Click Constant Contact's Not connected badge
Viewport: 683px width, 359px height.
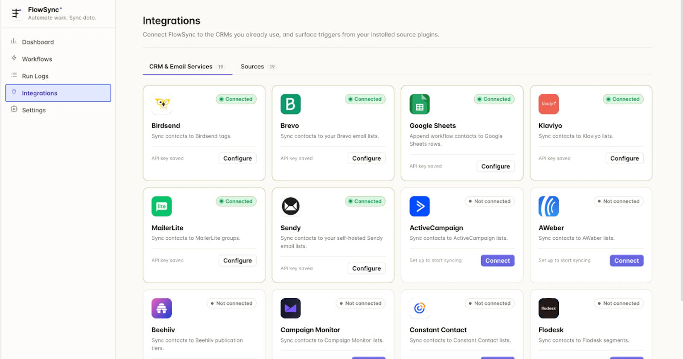pyautogui.click(x=490, y=303)
